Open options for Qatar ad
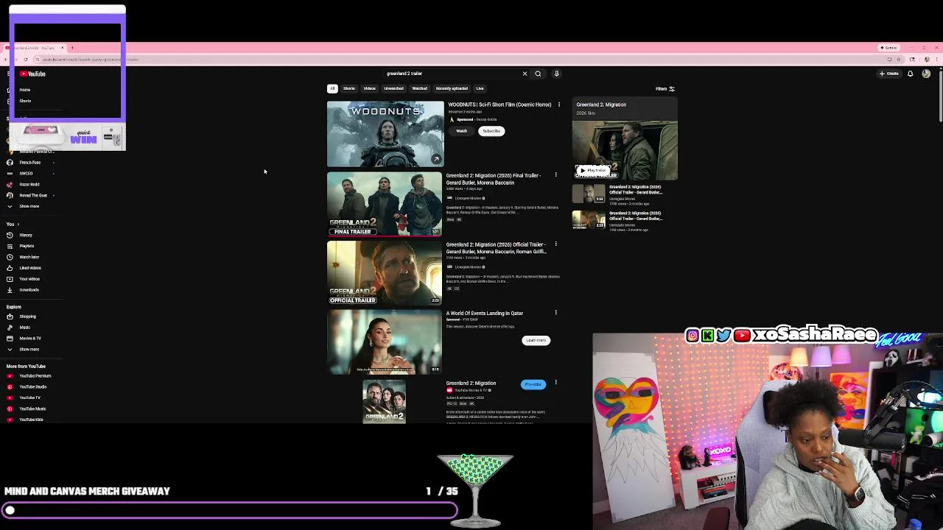943x530 pixels. [x=555, y=313]
